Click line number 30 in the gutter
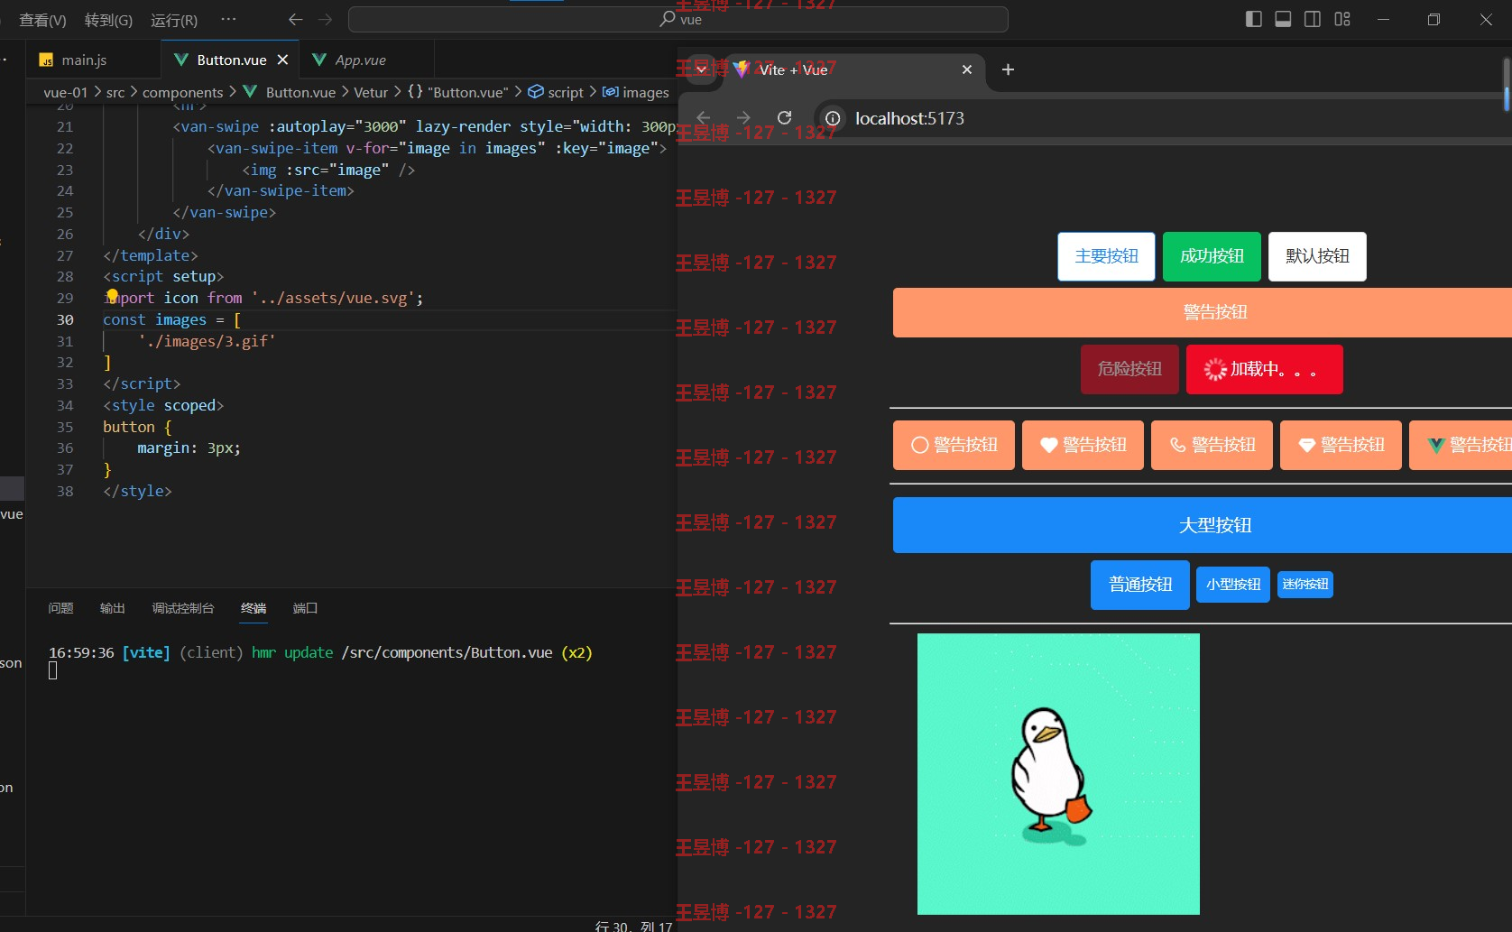Viewport: 1512px width, 932px height. tap(65, 319)
